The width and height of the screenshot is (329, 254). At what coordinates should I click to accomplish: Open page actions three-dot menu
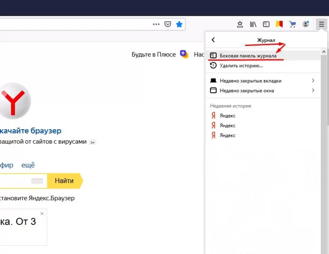[156, 24]
